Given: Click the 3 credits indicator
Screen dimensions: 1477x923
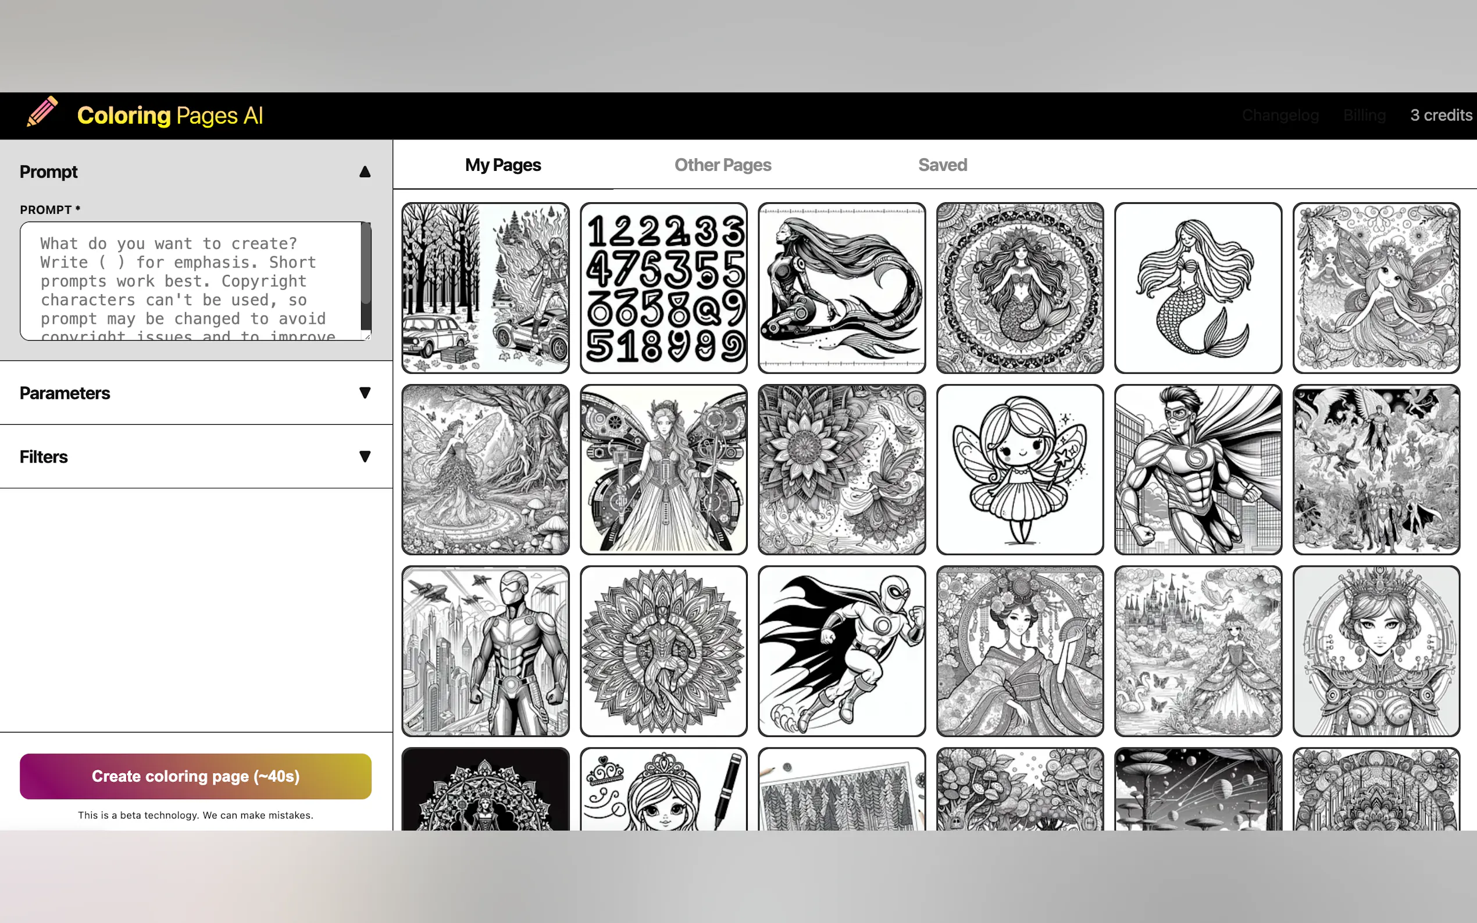Looking at the screenshot, I should (1440, 115).
